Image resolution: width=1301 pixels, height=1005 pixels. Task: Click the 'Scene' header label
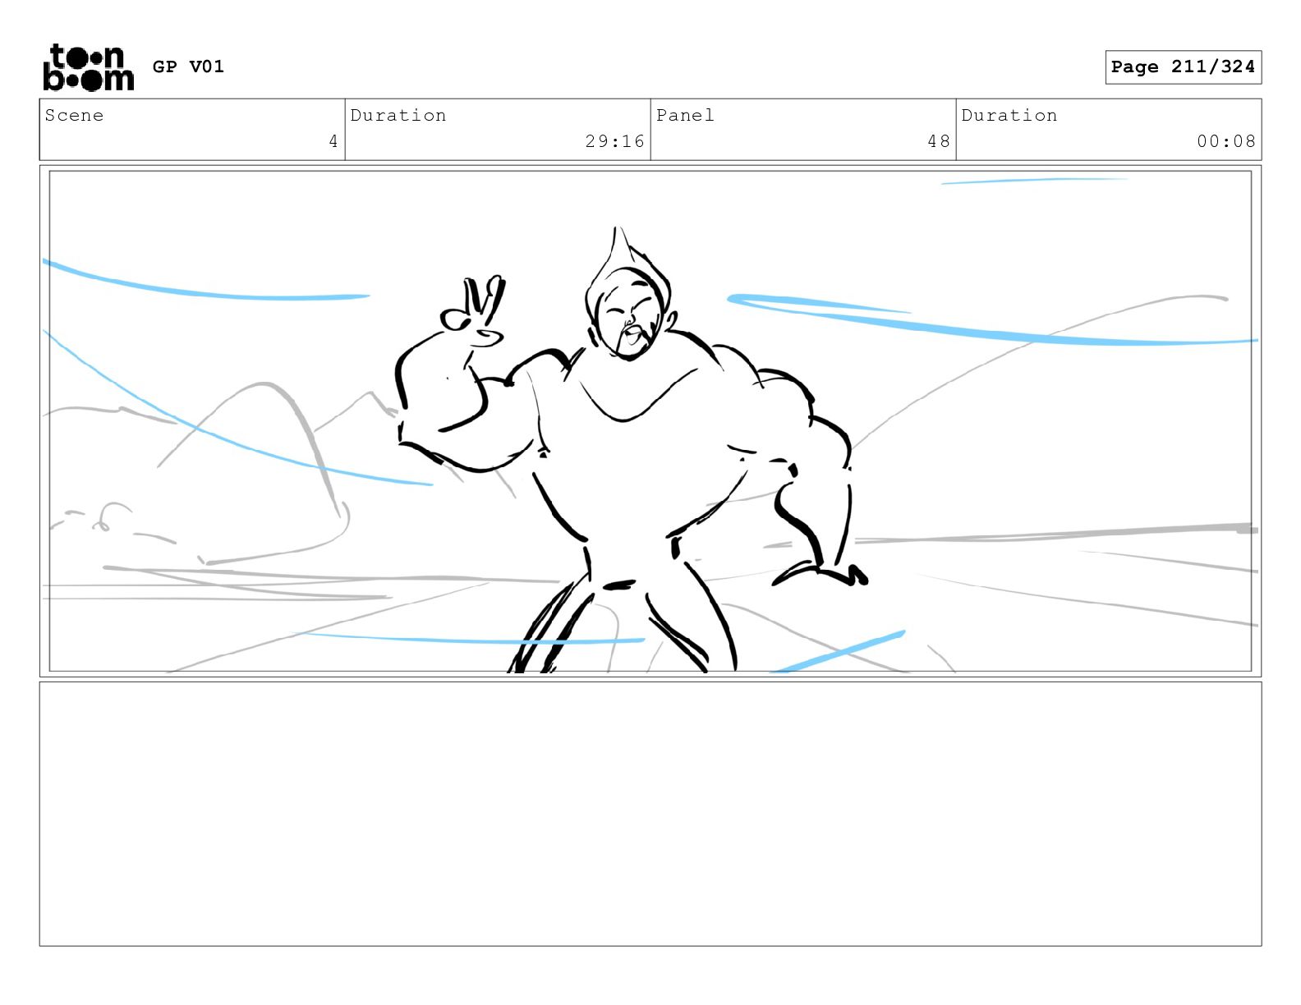pos(74,115)
